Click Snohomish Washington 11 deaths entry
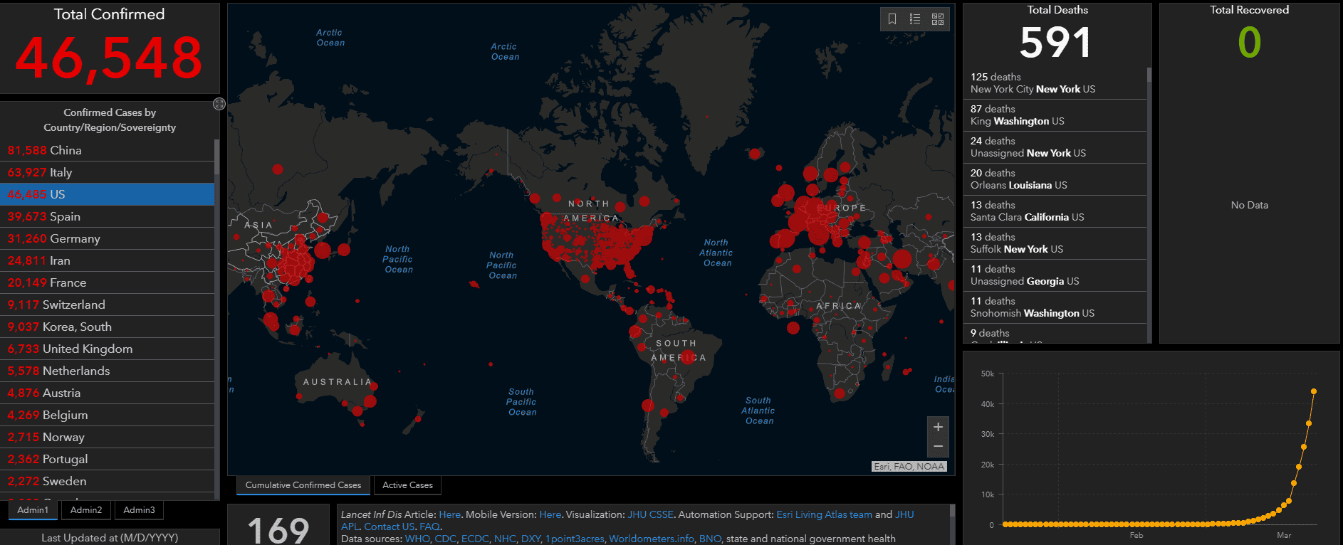 point(1055,307)
